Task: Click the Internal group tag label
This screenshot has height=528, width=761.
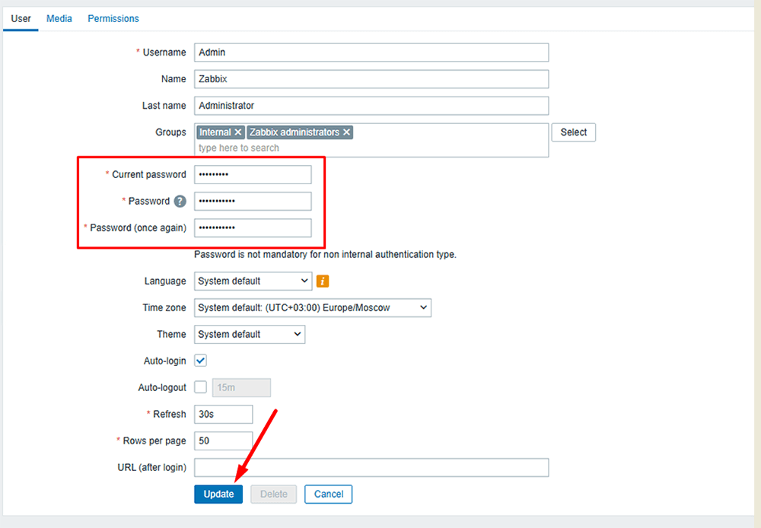Action: (x=215, y=132)
